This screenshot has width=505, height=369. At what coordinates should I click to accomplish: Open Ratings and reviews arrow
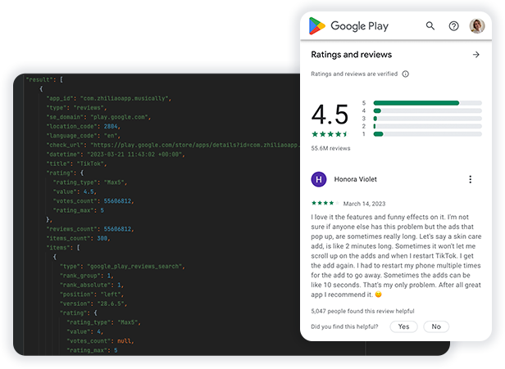476,55
